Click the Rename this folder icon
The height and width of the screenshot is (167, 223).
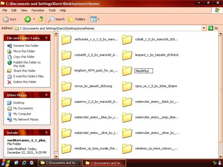tap(9, 46)
